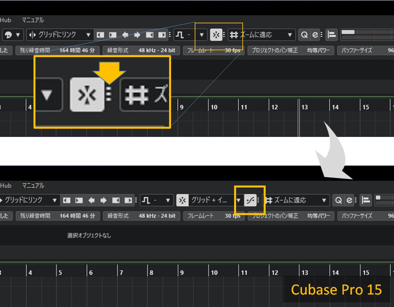Click Q quantize icon in lower toolbar
This screenshot has width=394, height=307.
[338, 200]
